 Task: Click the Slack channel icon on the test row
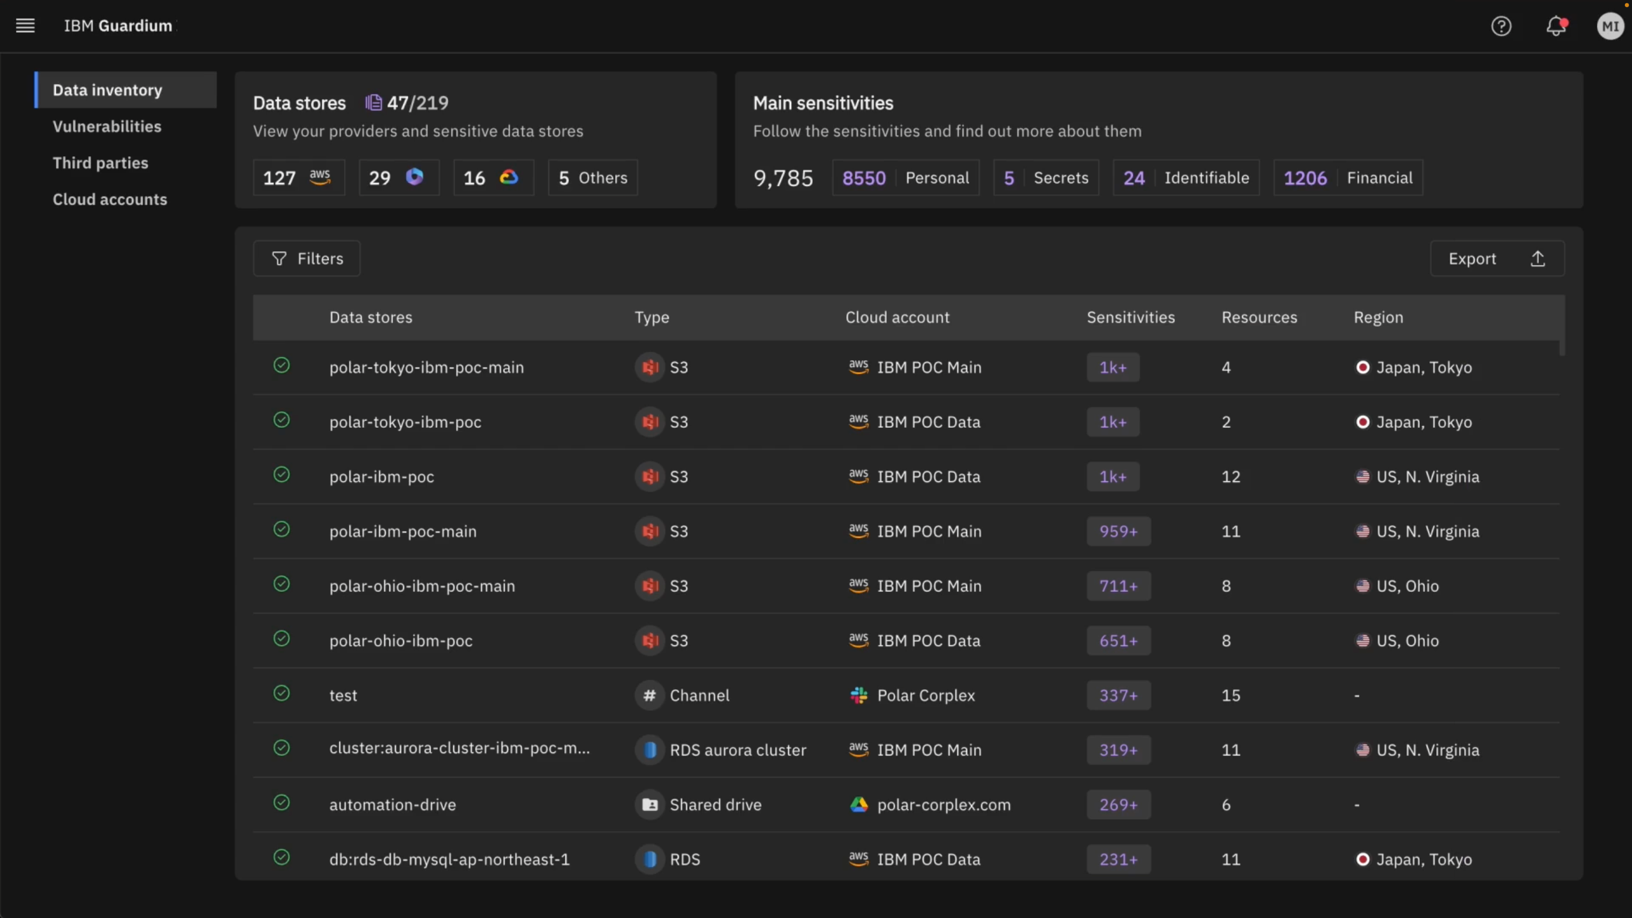[649, 695]
